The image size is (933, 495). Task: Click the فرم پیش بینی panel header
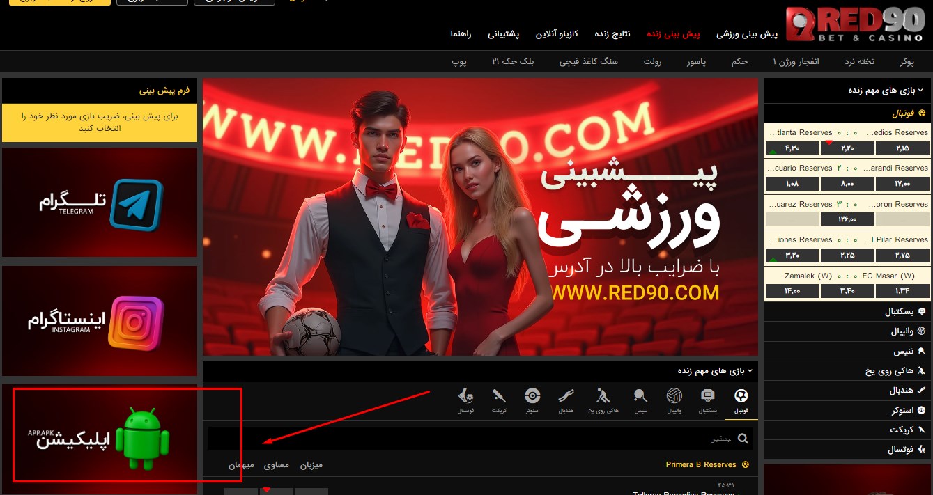coord(100,91)
